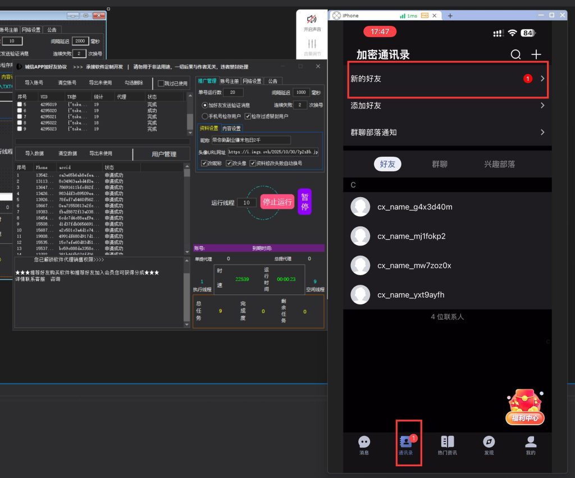Open the 消息 chat bubble icon
575x478 pixels.
(364, 442)
